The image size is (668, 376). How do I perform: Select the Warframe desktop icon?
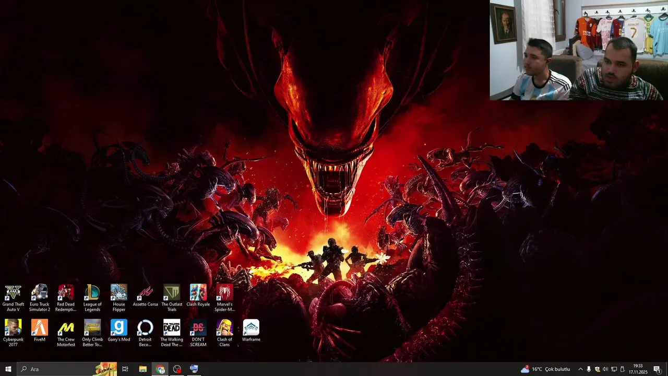(x=251, y=331)
